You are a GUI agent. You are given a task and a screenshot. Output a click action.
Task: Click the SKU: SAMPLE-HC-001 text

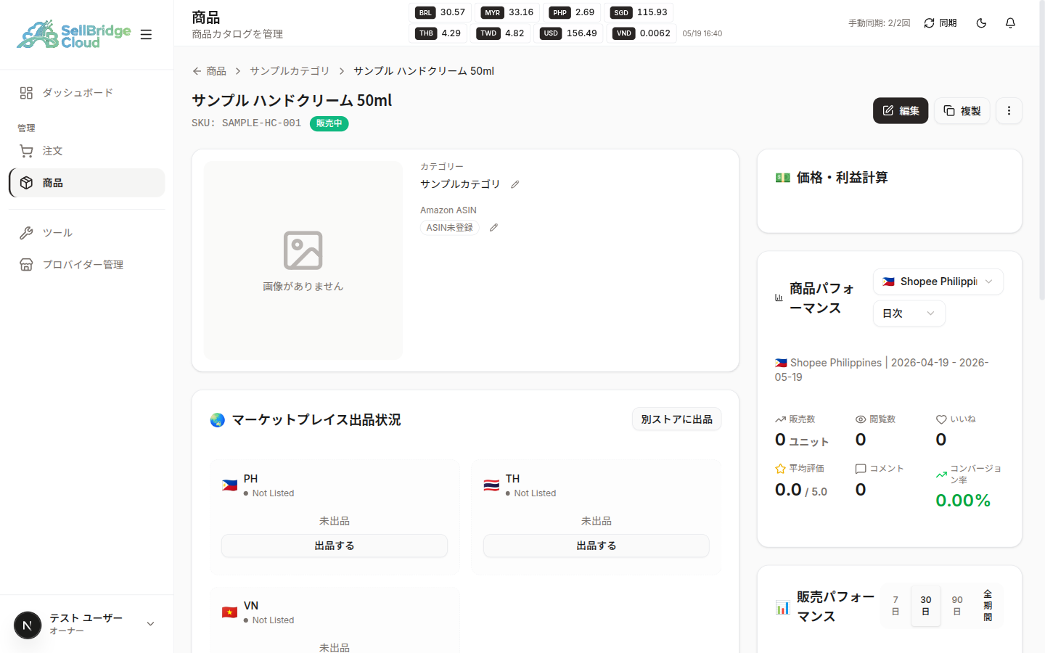246,123
